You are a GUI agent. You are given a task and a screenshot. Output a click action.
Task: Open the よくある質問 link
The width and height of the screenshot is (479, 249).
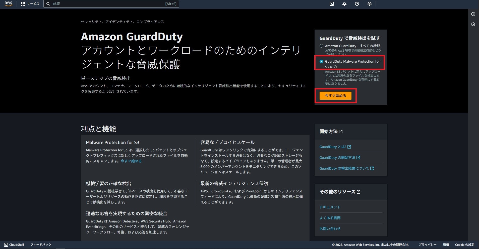330,218
